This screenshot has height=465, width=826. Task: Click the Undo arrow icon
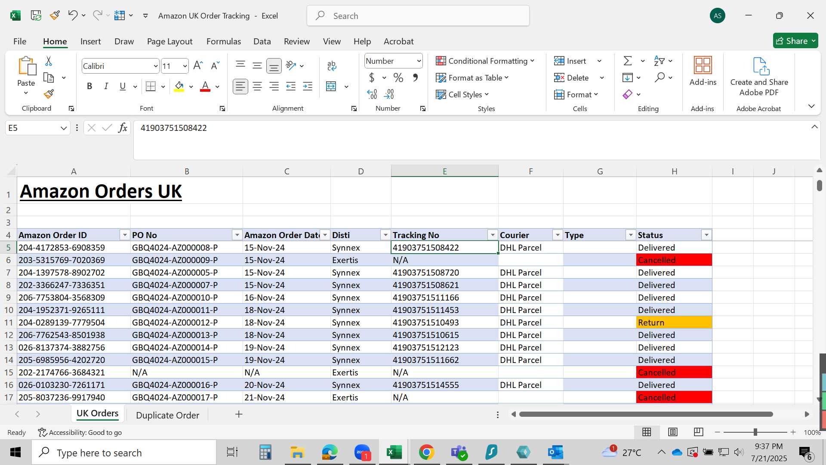72,15
